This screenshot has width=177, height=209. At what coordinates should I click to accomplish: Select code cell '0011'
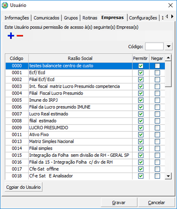tap(17, 135)
